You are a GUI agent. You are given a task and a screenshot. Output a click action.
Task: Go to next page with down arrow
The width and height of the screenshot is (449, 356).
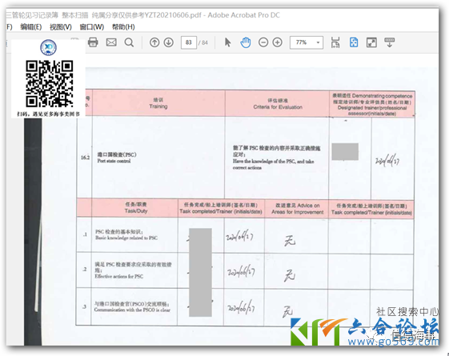click(x=169, y=42)
